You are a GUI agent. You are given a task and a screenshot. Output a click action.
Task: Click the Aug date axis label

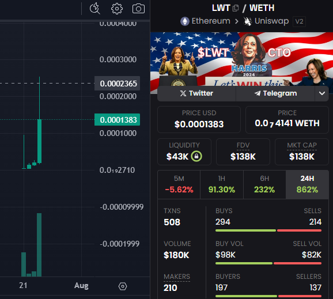pyautogui.click(x=81, y=286)
